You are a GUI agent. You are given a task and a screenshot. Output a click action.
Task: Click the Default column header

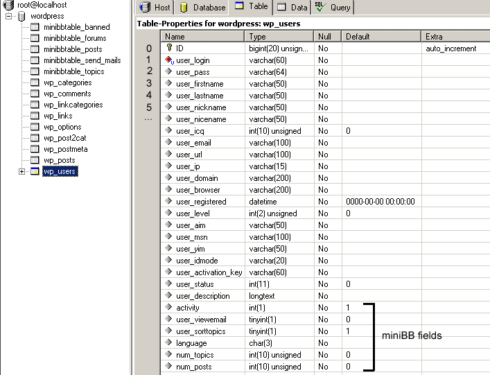point(381,37)
